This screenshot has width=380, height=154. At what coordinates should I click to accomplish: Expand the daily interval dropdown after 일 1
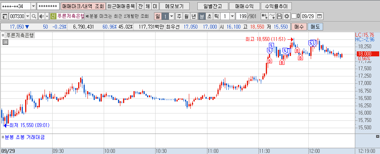[x=171, y=17]
